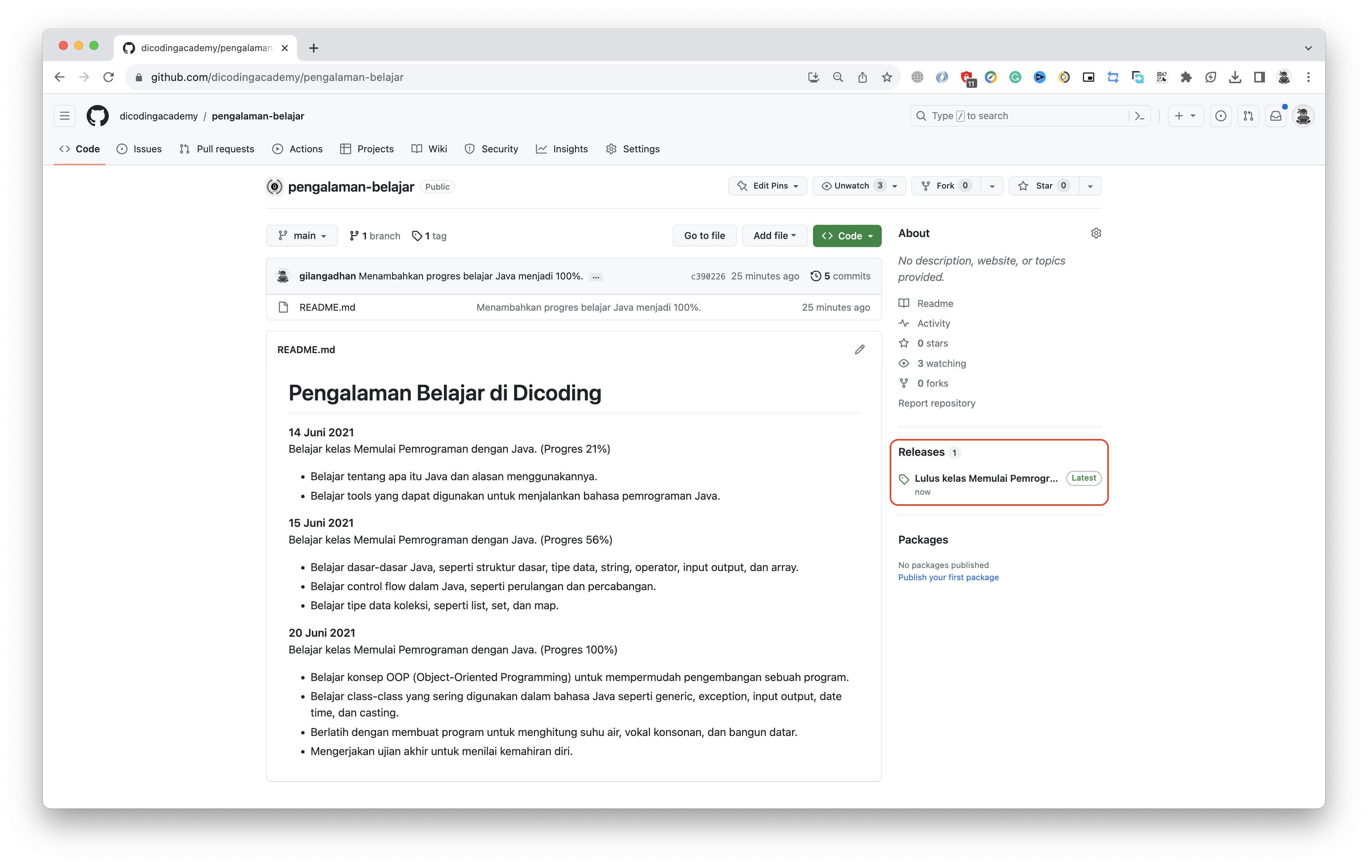This screenshot has height=865, width=1368.
Task: Open the Activity link in About
Action: 933,323
